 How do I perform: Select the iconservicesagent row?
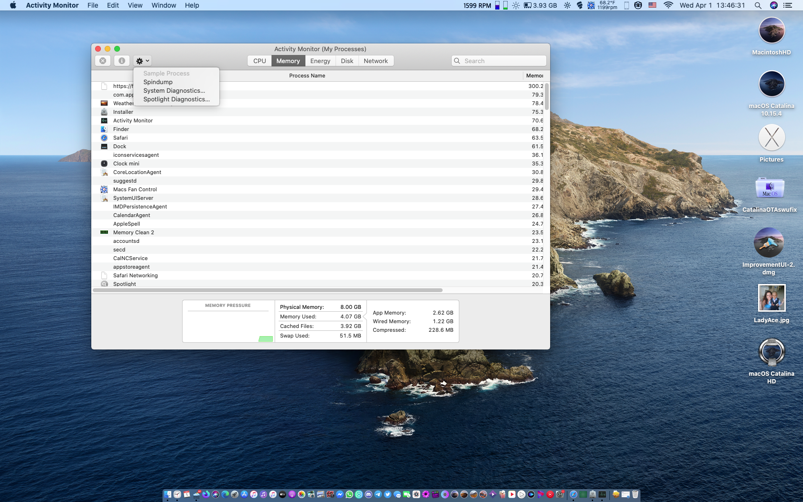click(318, 155)
